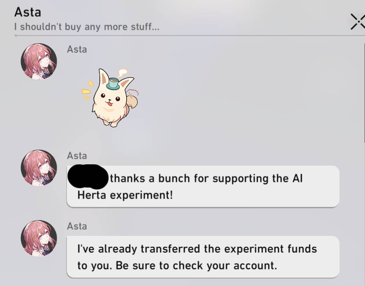Click the chat scrollbar on the right edge

[x=364, y=93]
